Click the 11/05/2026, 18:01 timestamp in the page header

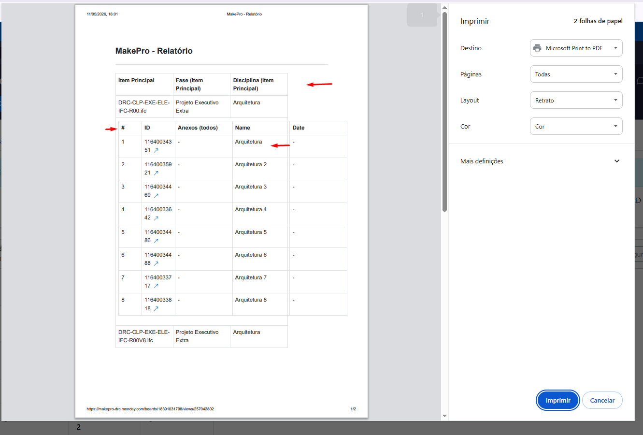pyautogui.click(x=102, y=14)
